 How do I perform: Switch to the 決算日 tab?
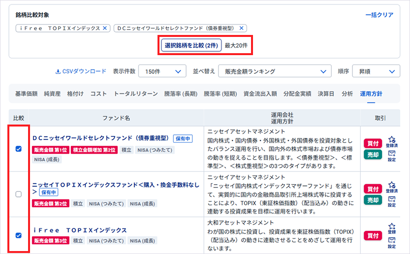pyautogui.click(x=326, y=94)
